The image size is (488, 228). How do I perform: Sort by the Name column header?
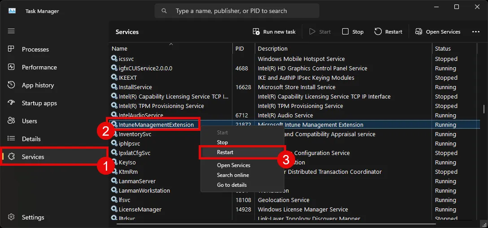tap(170, 48)
